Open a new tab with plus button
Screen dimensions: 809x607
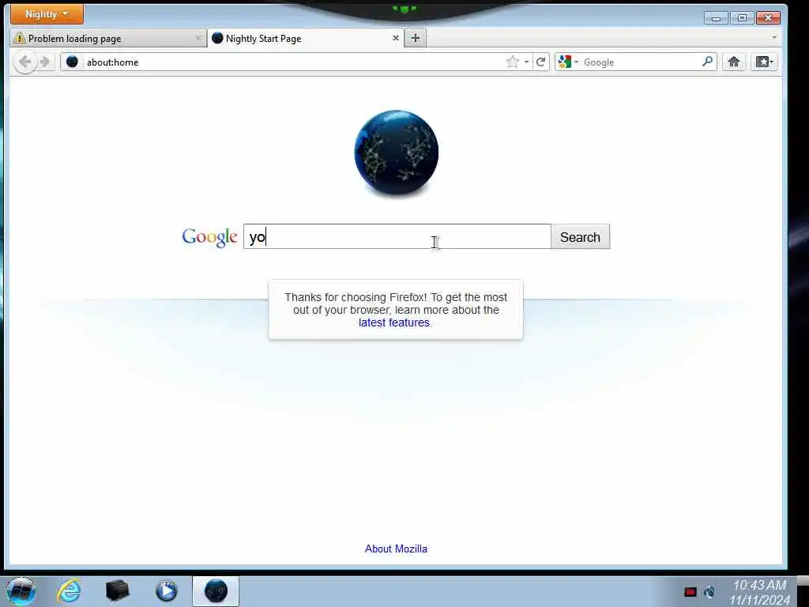tap(416, 38)
